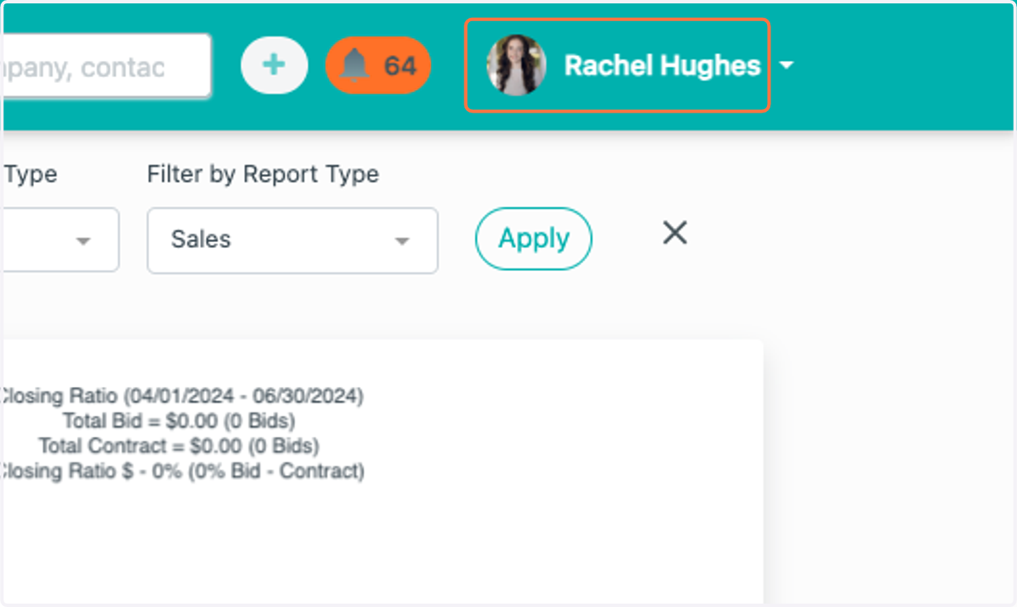Open the partially visible Type dropdown
1017x607 pixels.
point(59,240)
